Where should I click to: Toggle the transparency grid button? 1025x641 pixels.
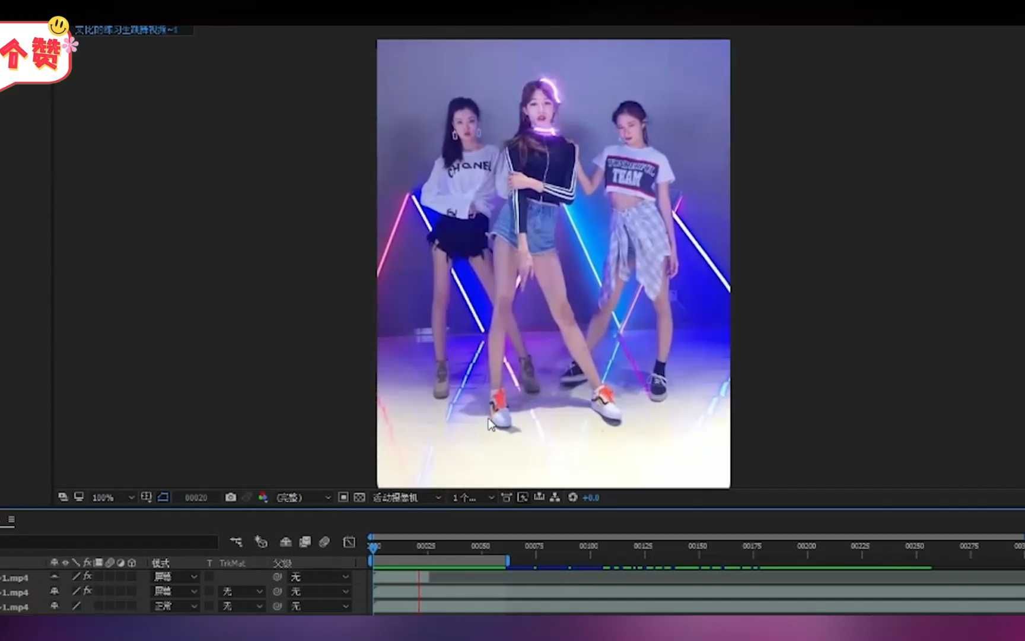[x=359, y=497]
